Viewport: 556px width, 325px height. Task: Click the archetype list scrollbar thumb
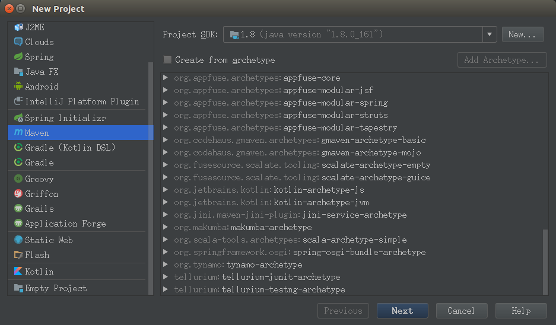(545, 262)
